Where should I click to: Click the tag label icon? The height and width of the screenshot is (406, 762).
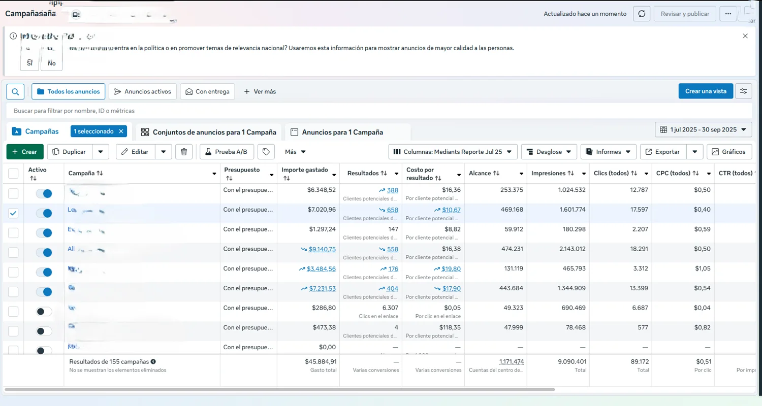click(x=266, y=152)
